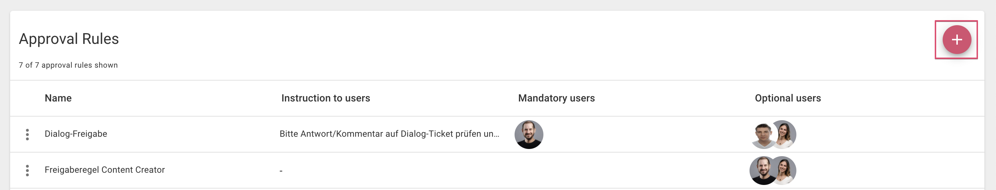The width and height of the screenshot is (996, 190).
Task: Click the Approval Rules heading
Action: tap(69, 39)
